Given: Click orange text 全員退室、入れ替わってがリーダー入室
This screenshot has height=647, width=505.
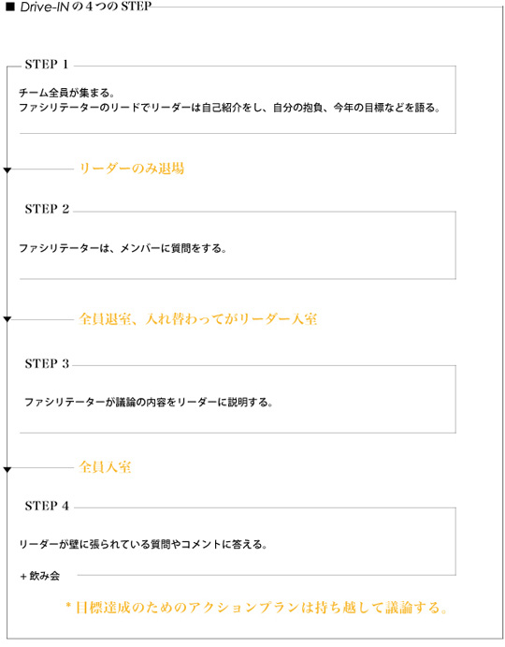Looking at the screenshot, I should click(x=198, y=319).
